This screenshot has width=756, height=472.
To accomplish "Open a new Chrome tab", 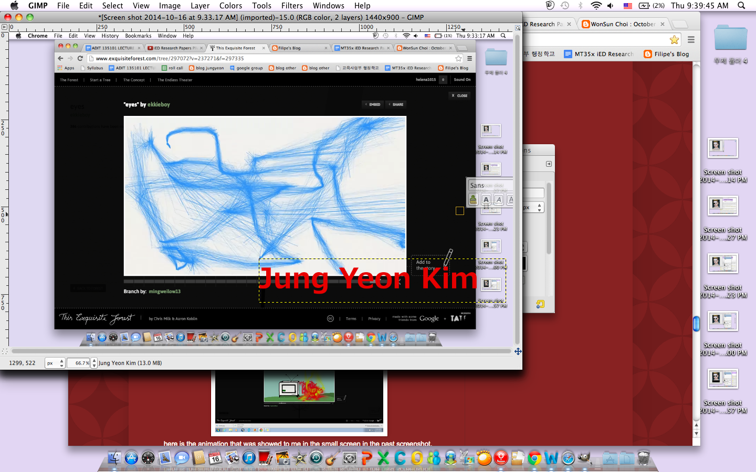I will [680, 24].
